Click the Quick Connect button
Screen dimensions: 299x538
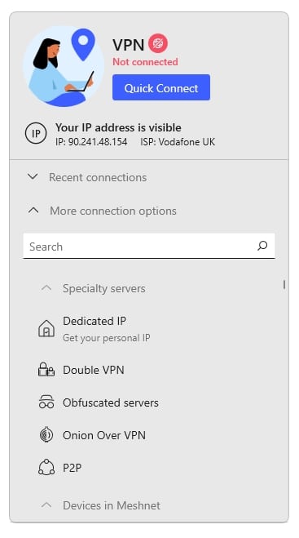pyautogui.click(x=161, y=87)
